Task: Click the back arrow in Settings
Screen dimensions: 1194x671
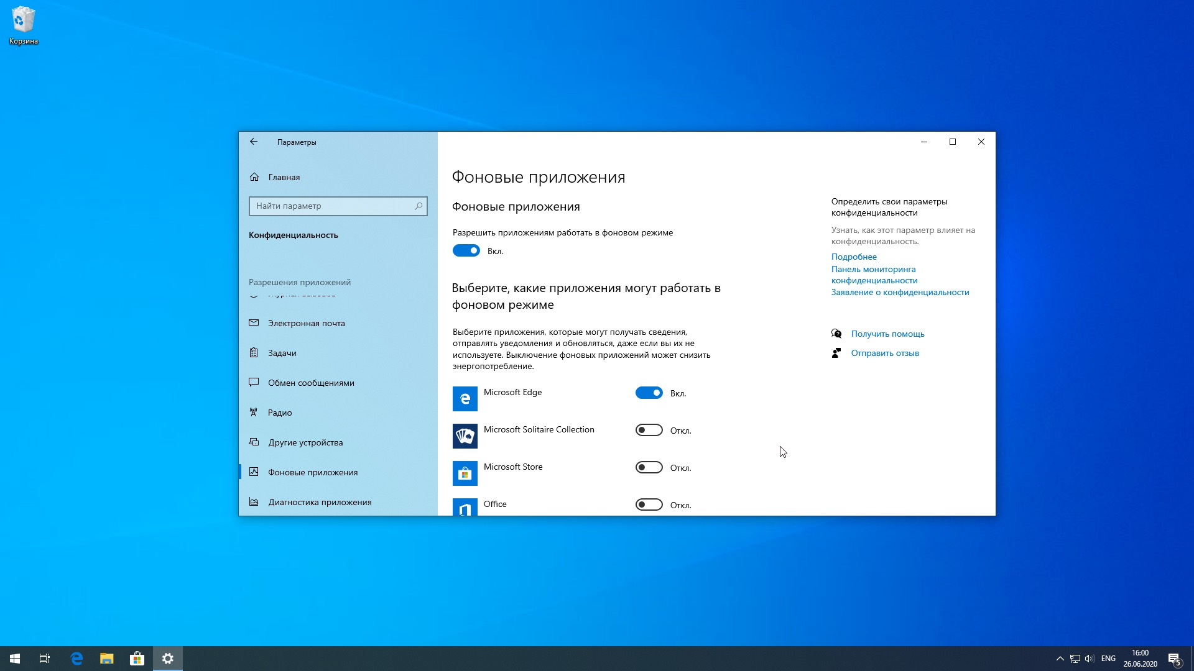Action: pos(254,142)
